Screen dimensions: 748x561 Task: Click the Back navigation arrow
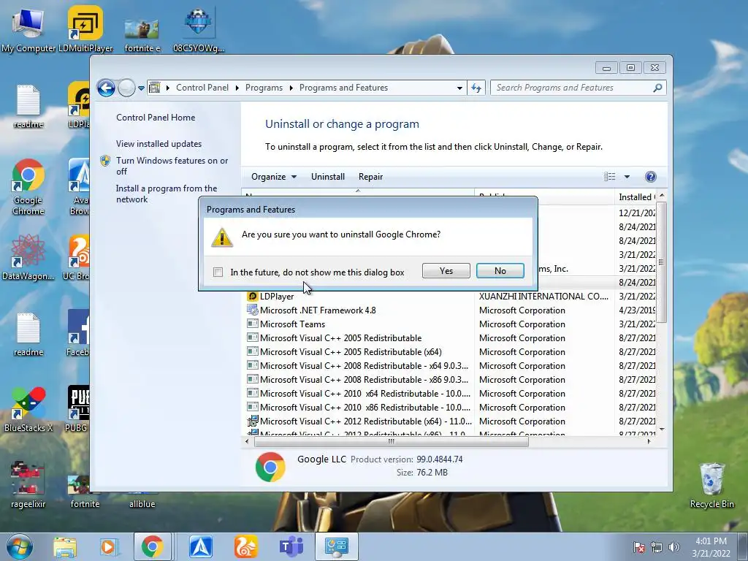[106, 88]
